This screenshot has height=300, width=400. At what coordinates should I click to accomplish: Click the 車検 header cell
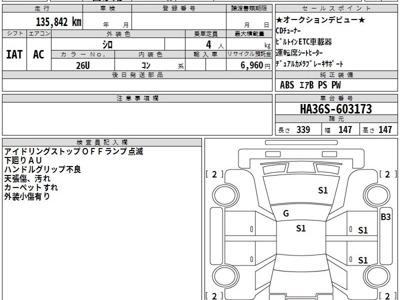107,9
